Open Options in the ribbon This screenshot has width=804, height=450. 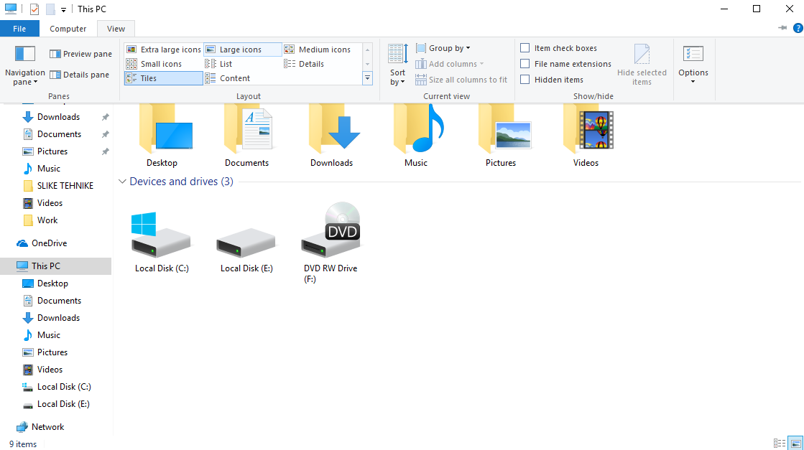pyautogui.click(x=693, y=63)
